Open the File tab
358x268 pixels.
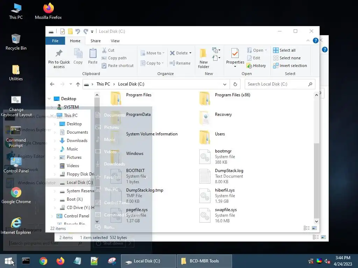pos(55,41)
